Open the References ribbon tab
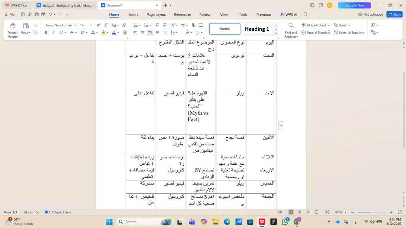Screen dimensions: 406x228 (183, 15)
